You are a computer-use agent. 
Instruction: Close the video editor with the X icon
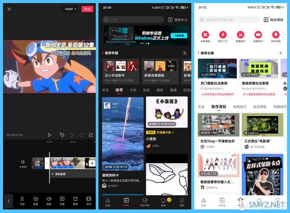[x=9, y=9]
